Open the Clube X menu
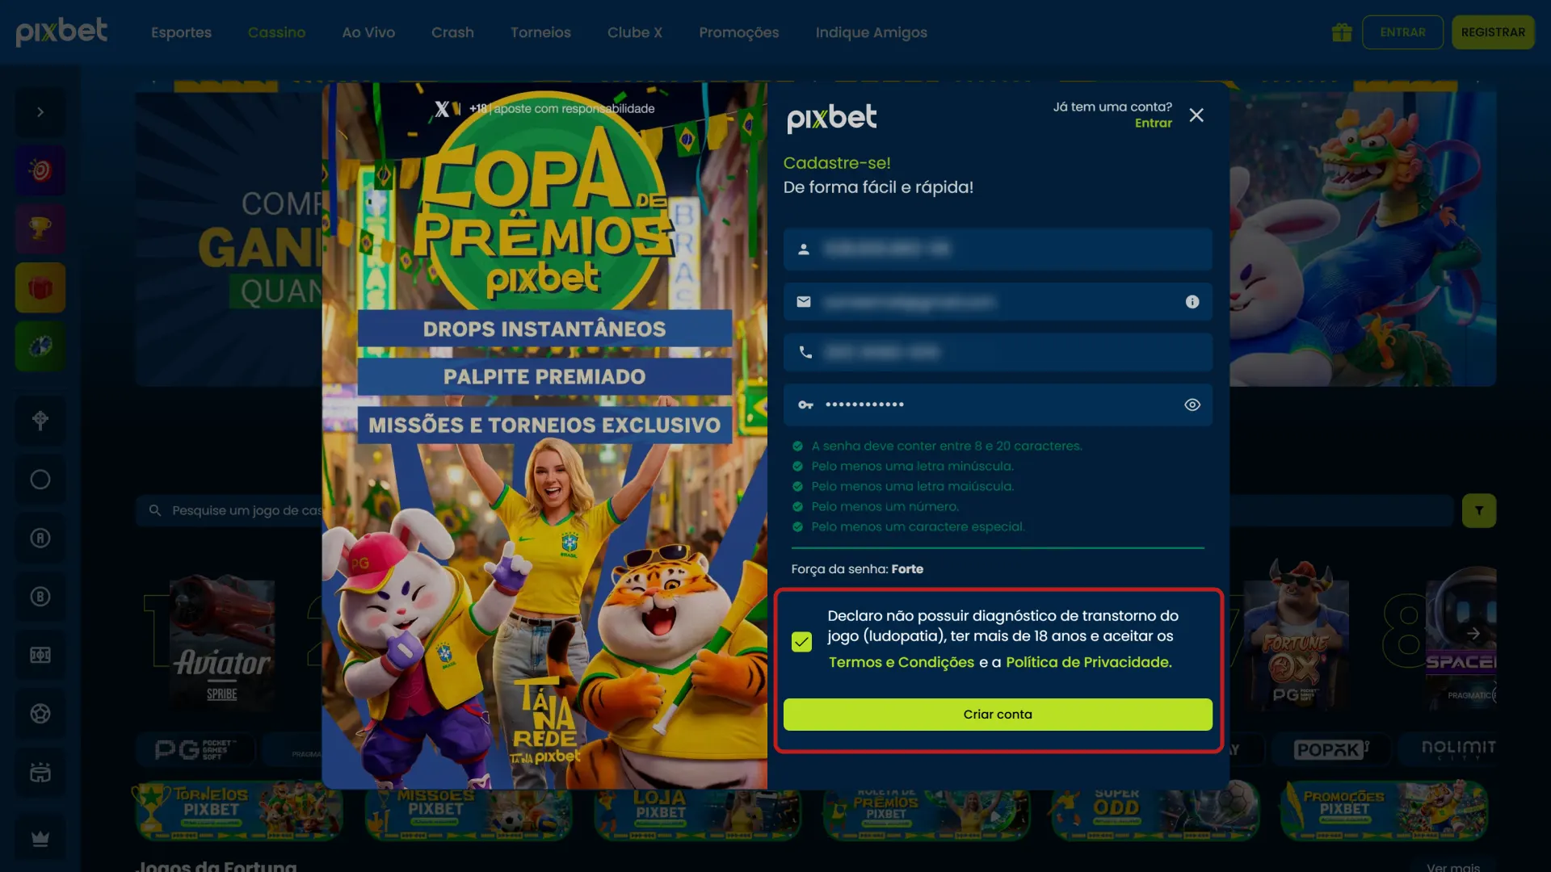This screenshot has height=872, width=1551. [x=635, y=32]
